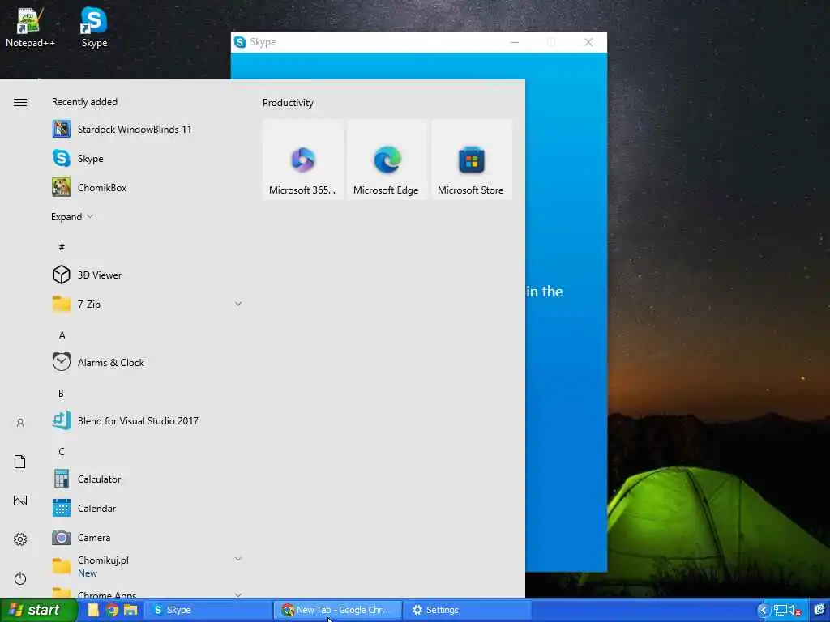The image size is (830, 622).
Task: Click the Recently added heading
Action: (x=84, y=102)
